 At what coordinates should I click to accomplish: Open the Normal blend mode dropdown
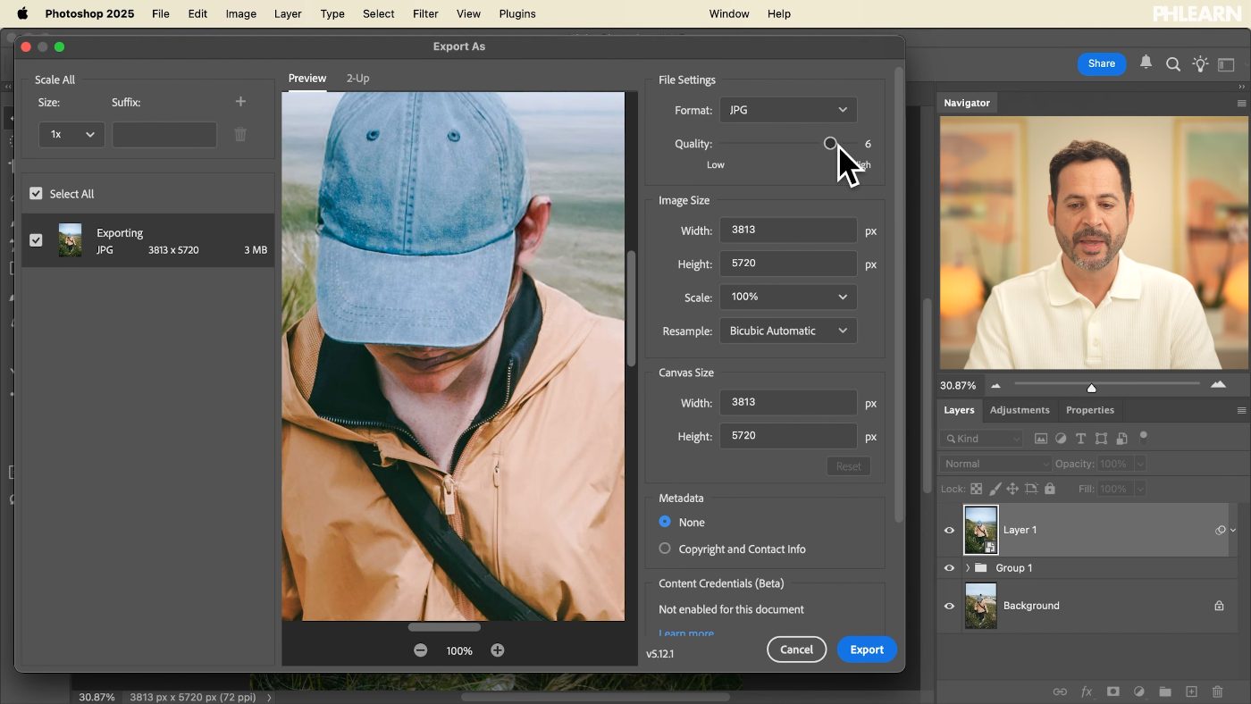pos(996,464)
